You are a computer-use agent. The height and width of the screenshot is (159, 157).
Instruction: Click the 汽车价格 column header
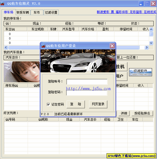(x=88, y=29)
